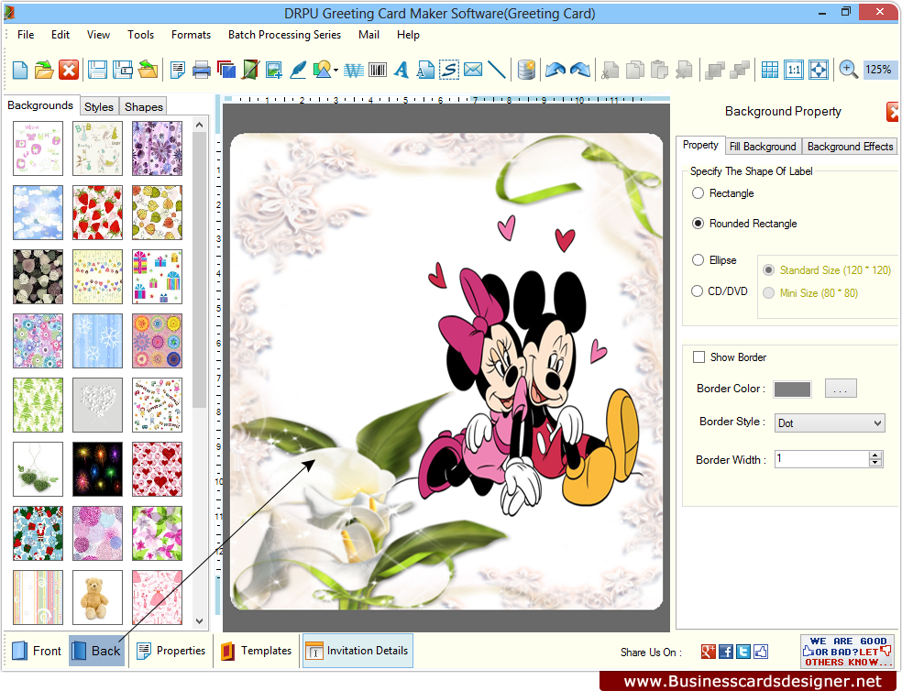Print the card with the printer icon
Viewport: 902px width, 691px height.
point(202,71)
